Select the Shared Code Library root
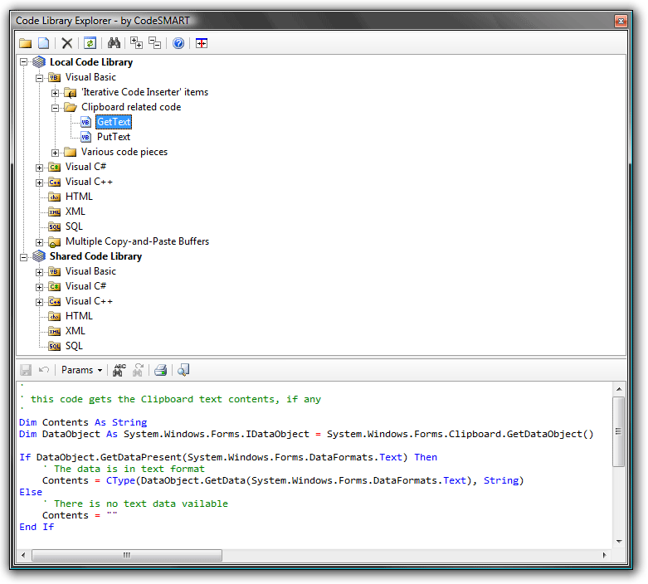 coord(96,256)
